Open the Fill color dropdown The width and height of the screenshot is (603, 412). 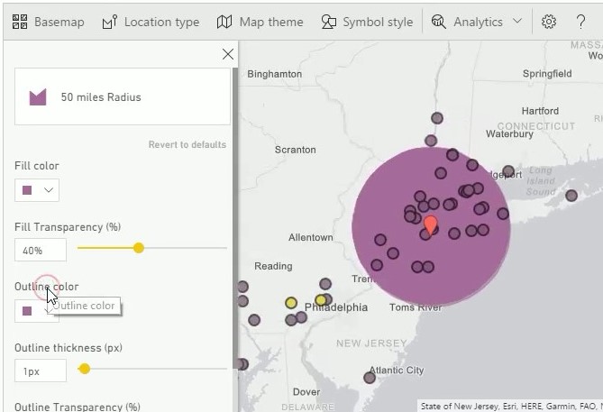37,190
